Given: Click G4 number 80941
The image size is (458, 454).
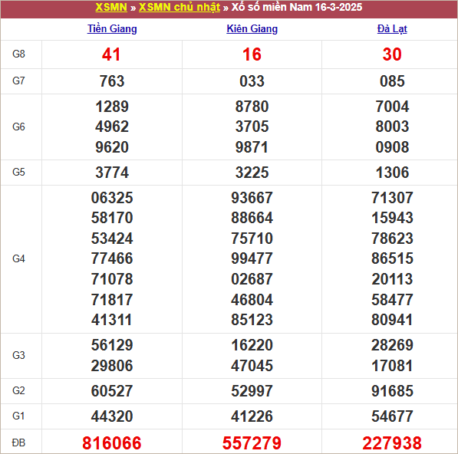Looking at the screenshot, I should (x=392, y=320).
